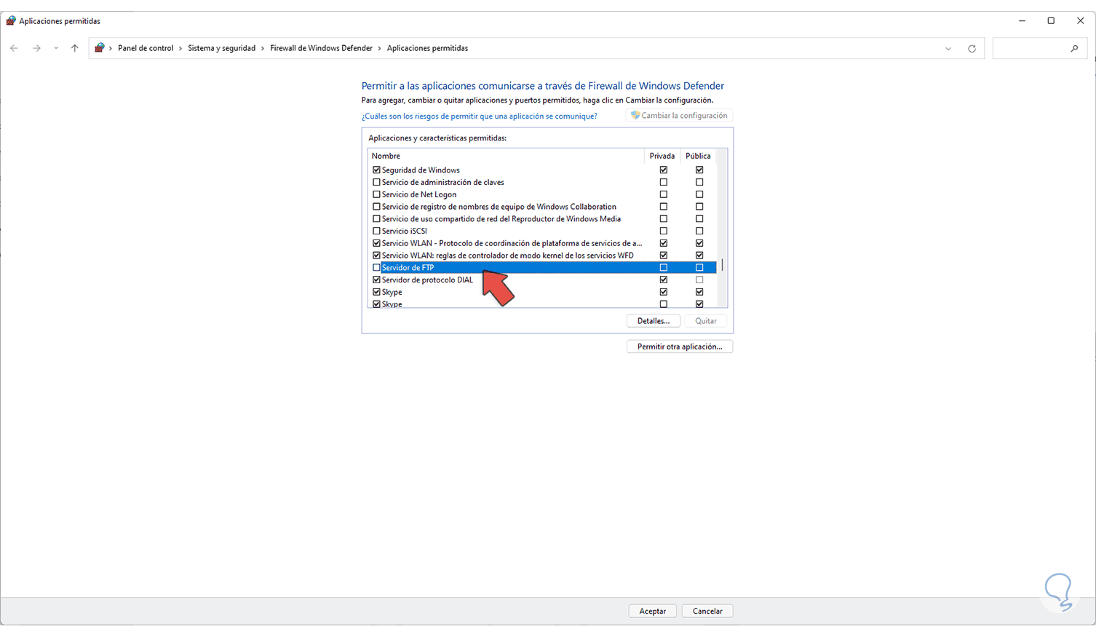The height and width of the screenshot is (637, 1096).
Task: Navigate to Panel de control breadcrumb
Action: tap(146, 48)
